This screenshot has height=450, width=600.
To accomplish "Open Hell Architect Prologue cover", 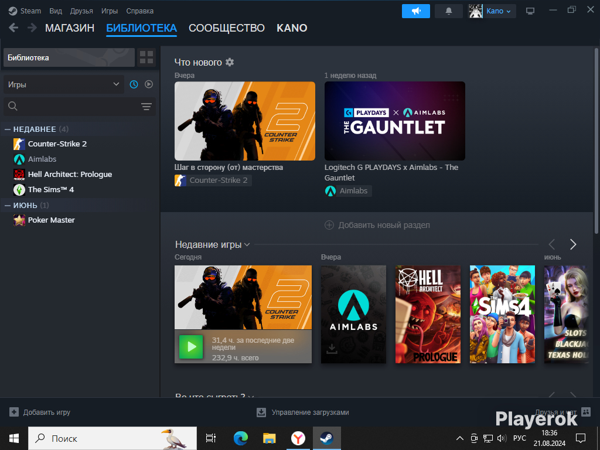I will (428, 314).
